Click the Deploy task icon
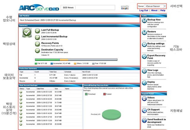This screenshot has height=130, width=190. pyautogui.click(x=144, y=83)
